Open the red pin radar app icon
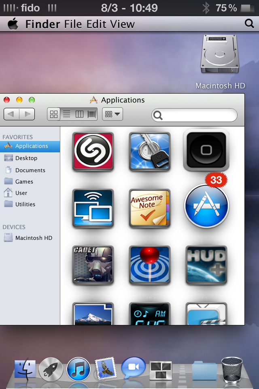The width and height of the screenshot is (259, 389). pos(150,265)
